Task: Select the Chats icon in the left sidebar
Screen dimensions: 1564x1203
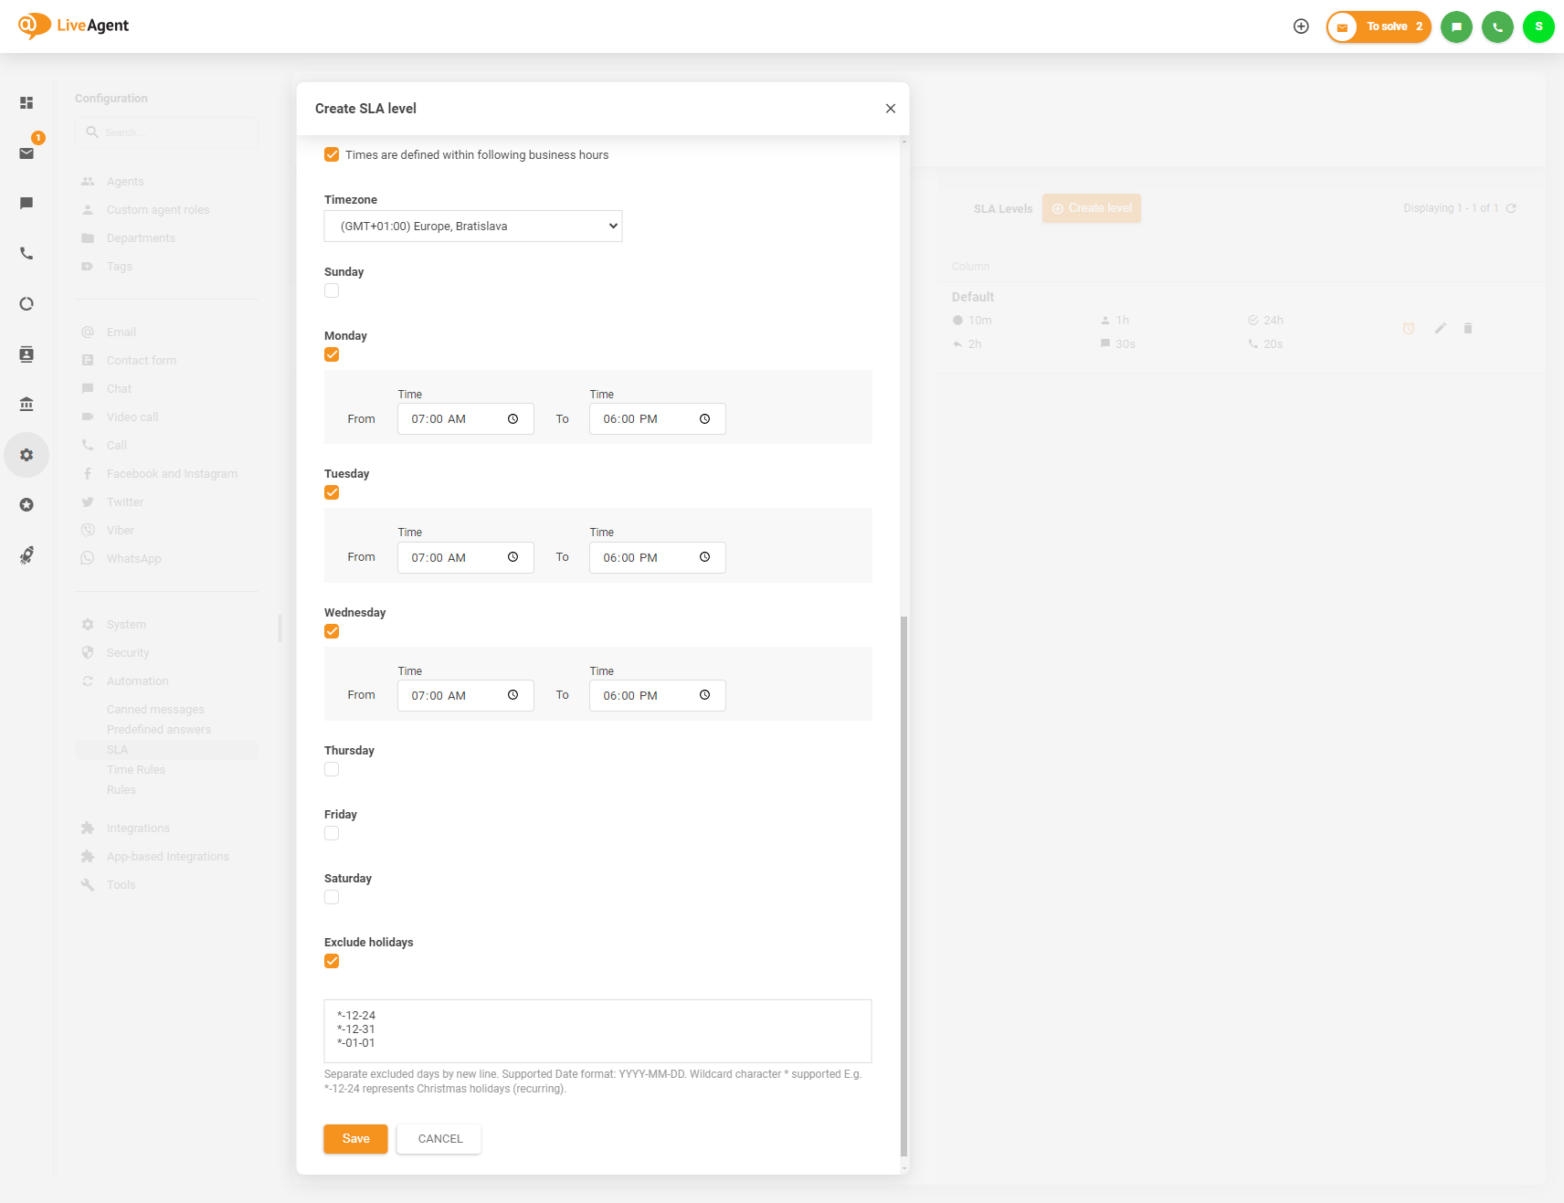Action: [x=26, y=203]
